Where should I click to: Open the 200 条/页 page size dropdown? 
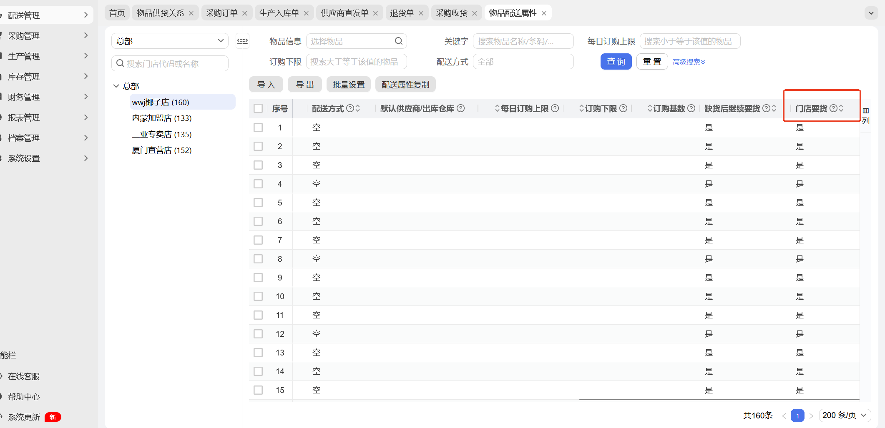[x=845, y=415]
